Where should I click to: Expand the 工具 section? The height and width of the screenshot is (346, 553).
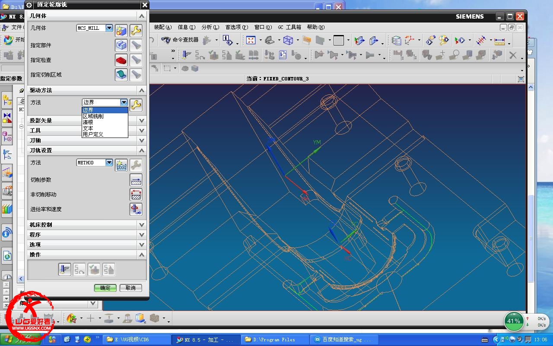[x=141, y=131]
